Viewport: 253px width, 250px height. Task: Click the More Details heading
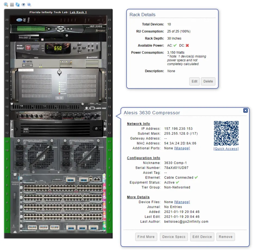coord(138,197)
